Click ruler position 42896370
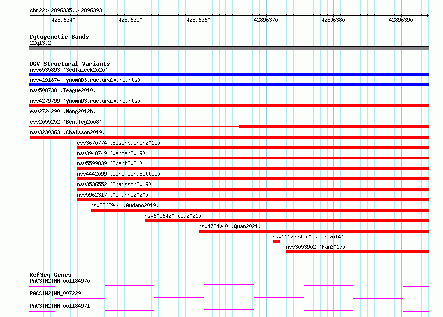The width and height of the screenshot is (443, 317). point(266,20)
